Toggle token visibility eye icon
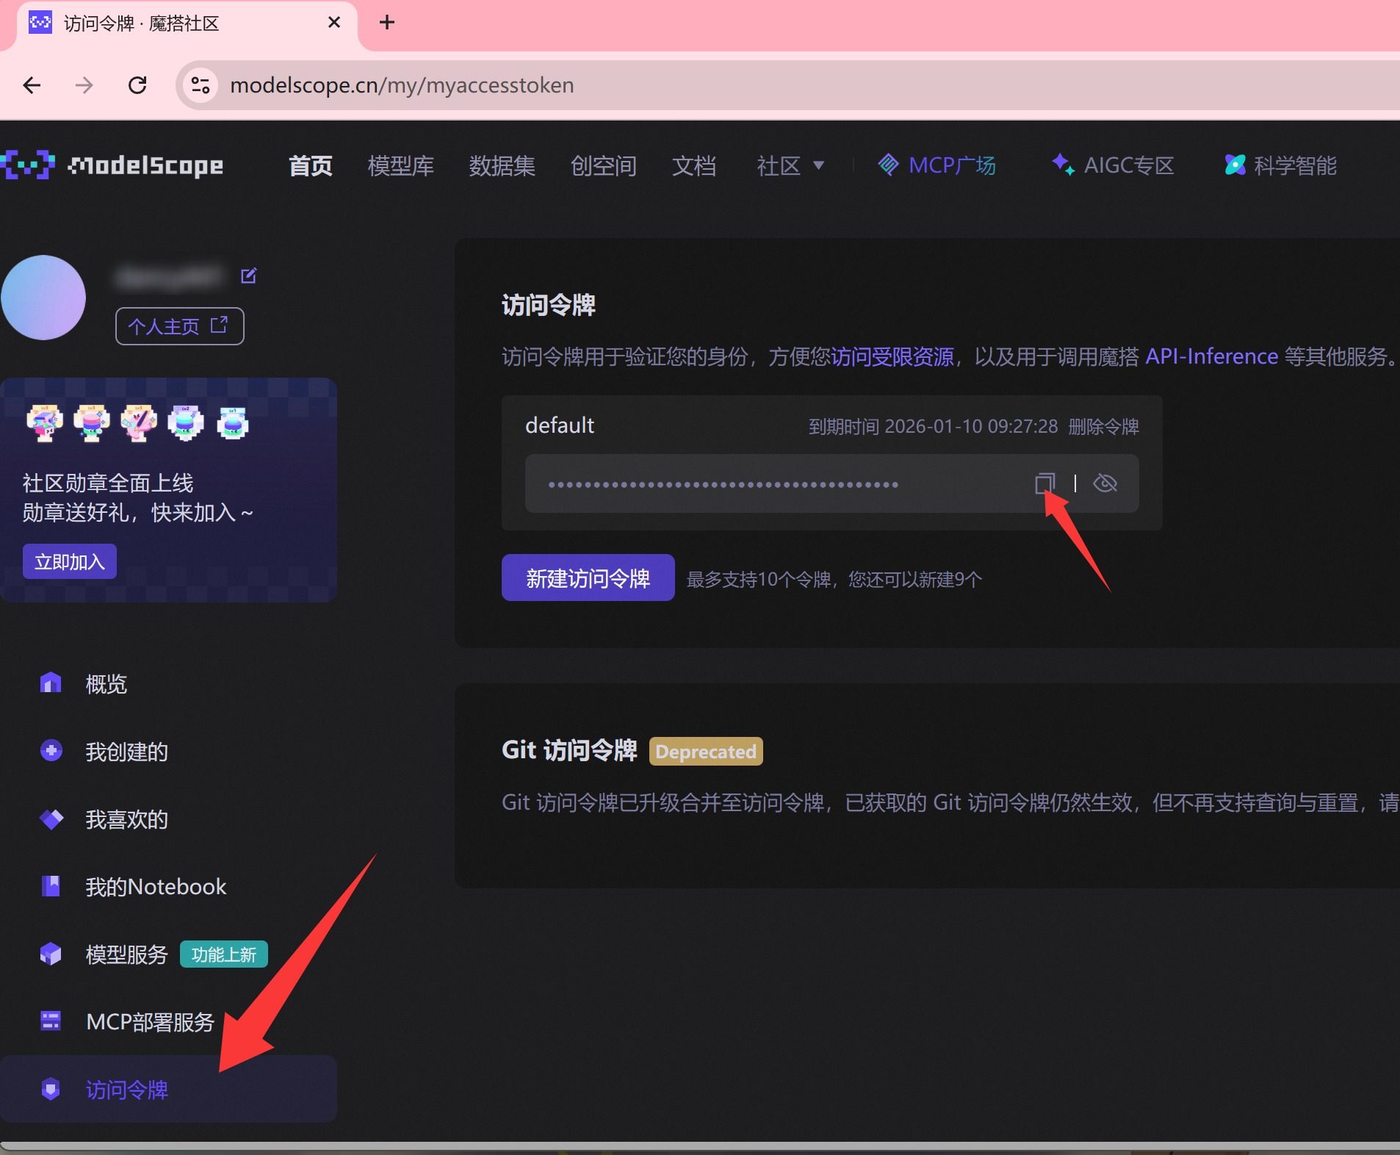Screen dimensions: 1400x1155 point(1105,483)
